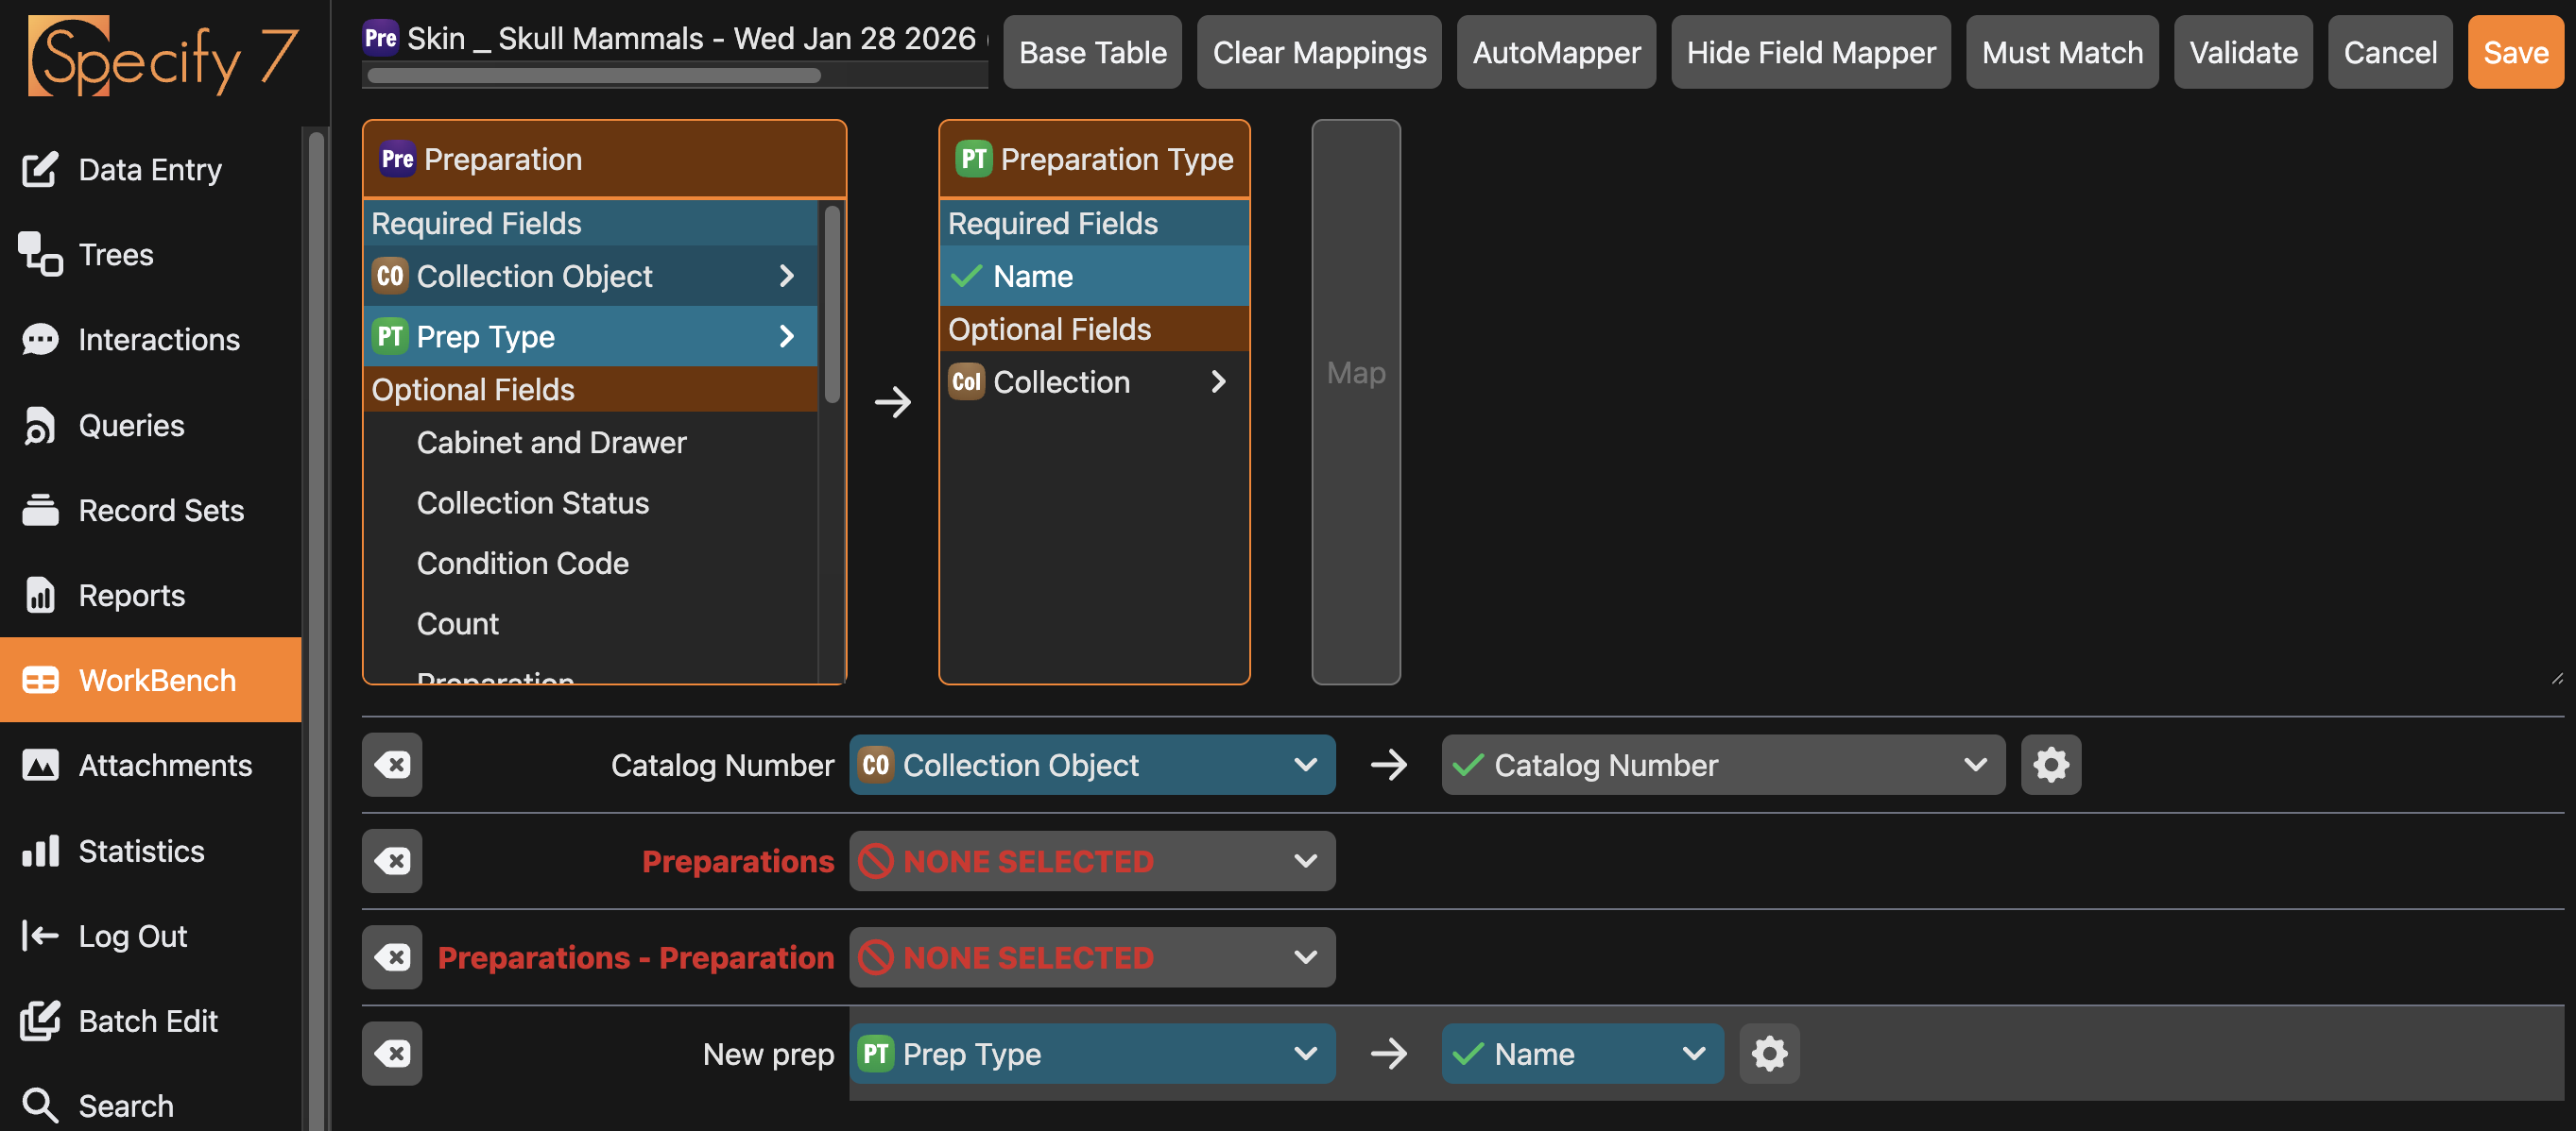Screen dimensions: 2576x1131
Task: Click the Specify 7 logo
Action: 163,57
